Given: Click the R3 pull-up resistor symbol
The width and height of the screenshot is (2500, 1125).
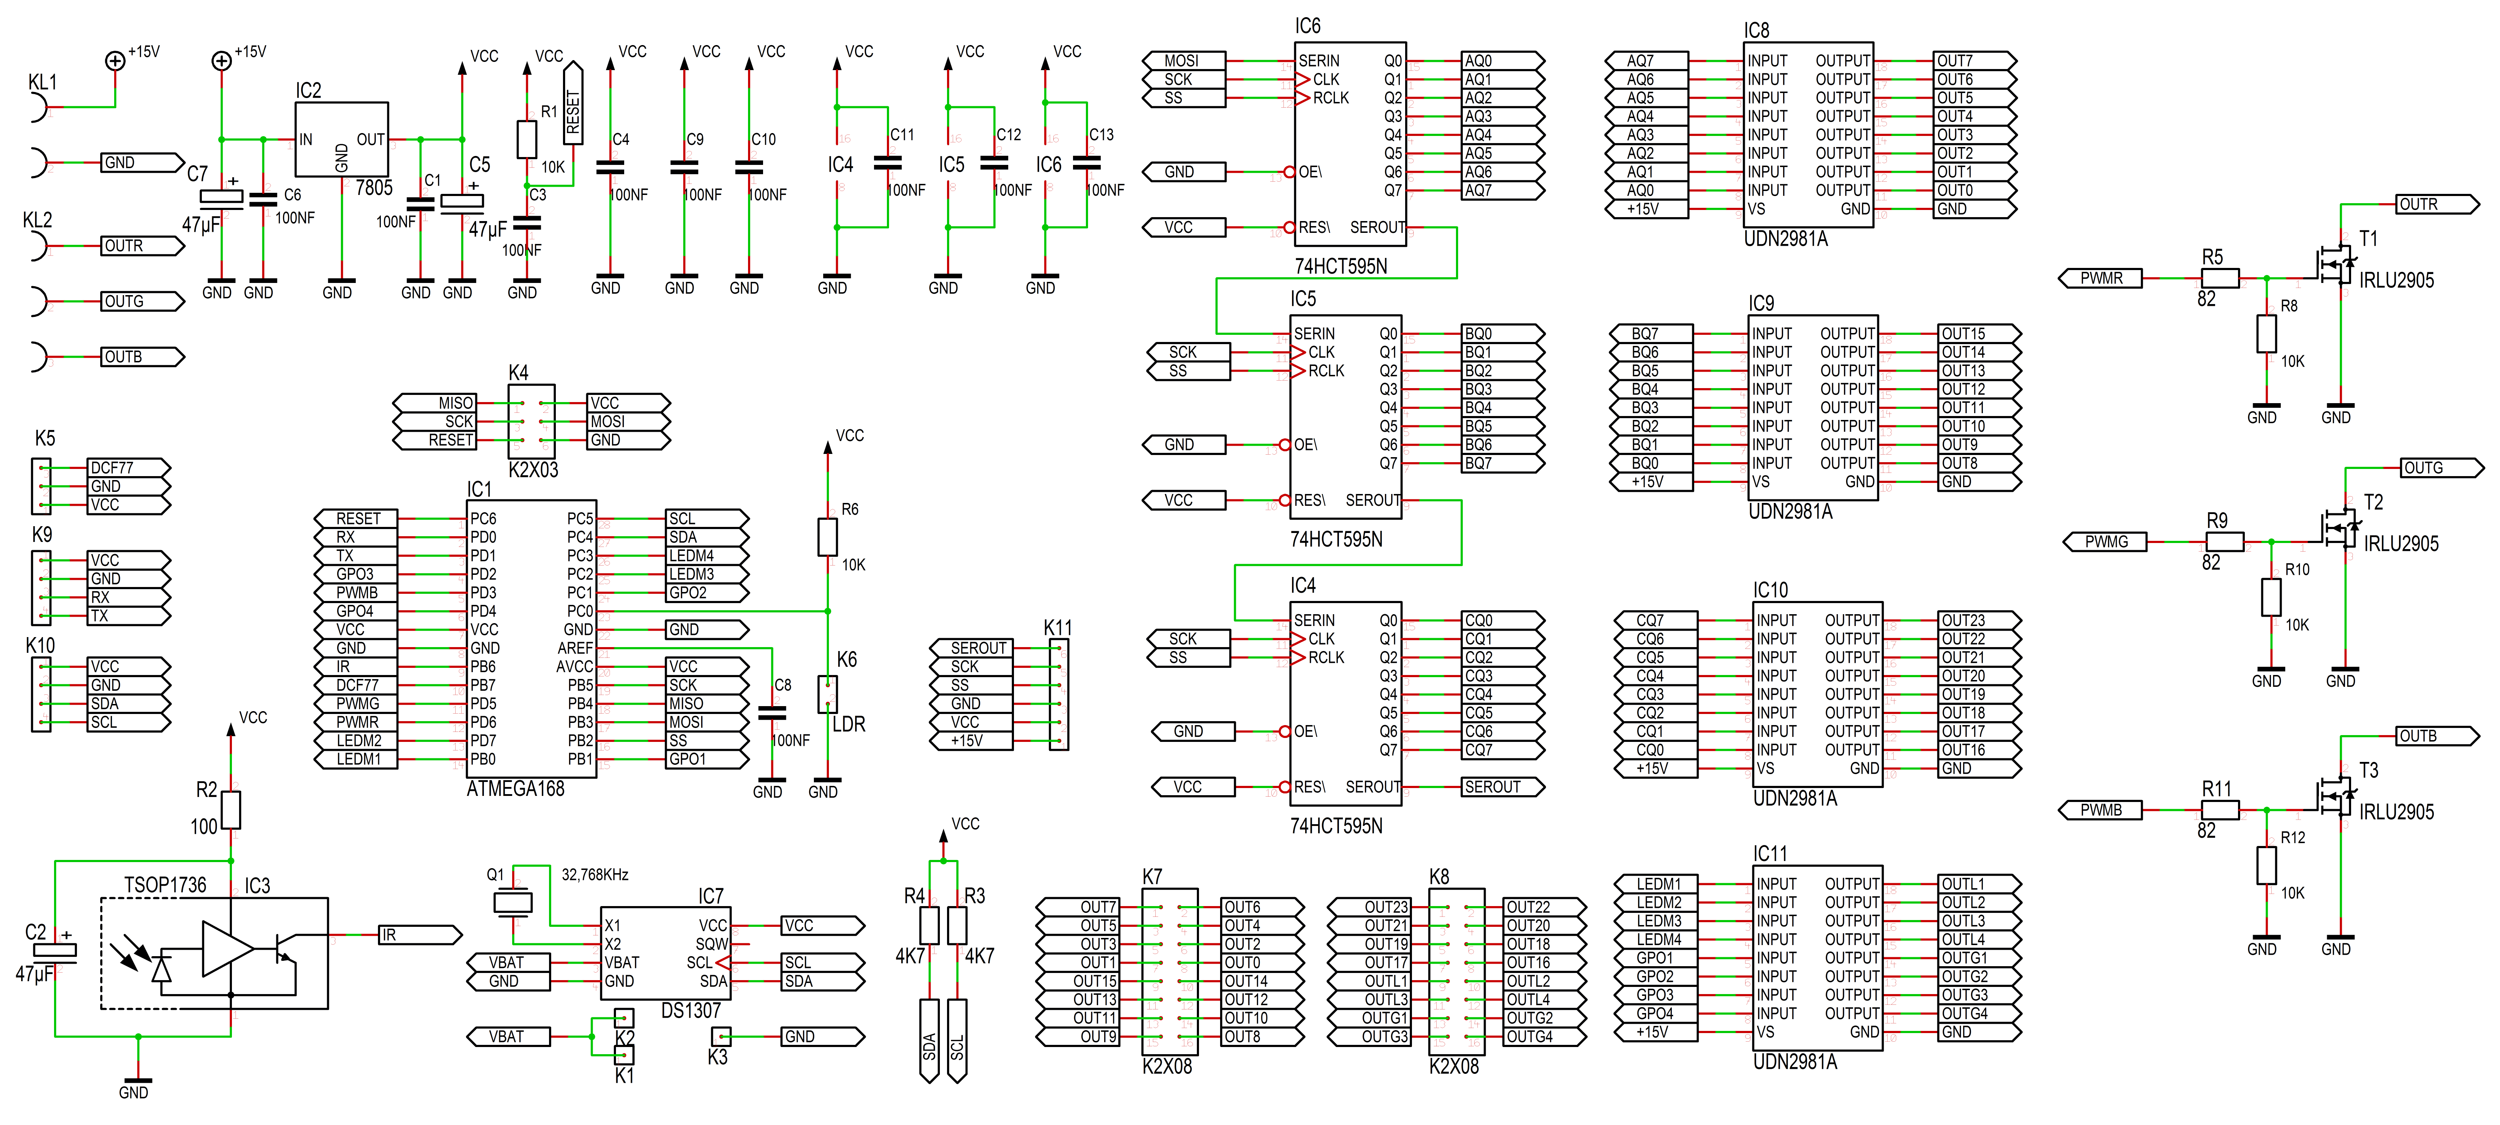Looking at the screenshot, I should tap(957, 925).
